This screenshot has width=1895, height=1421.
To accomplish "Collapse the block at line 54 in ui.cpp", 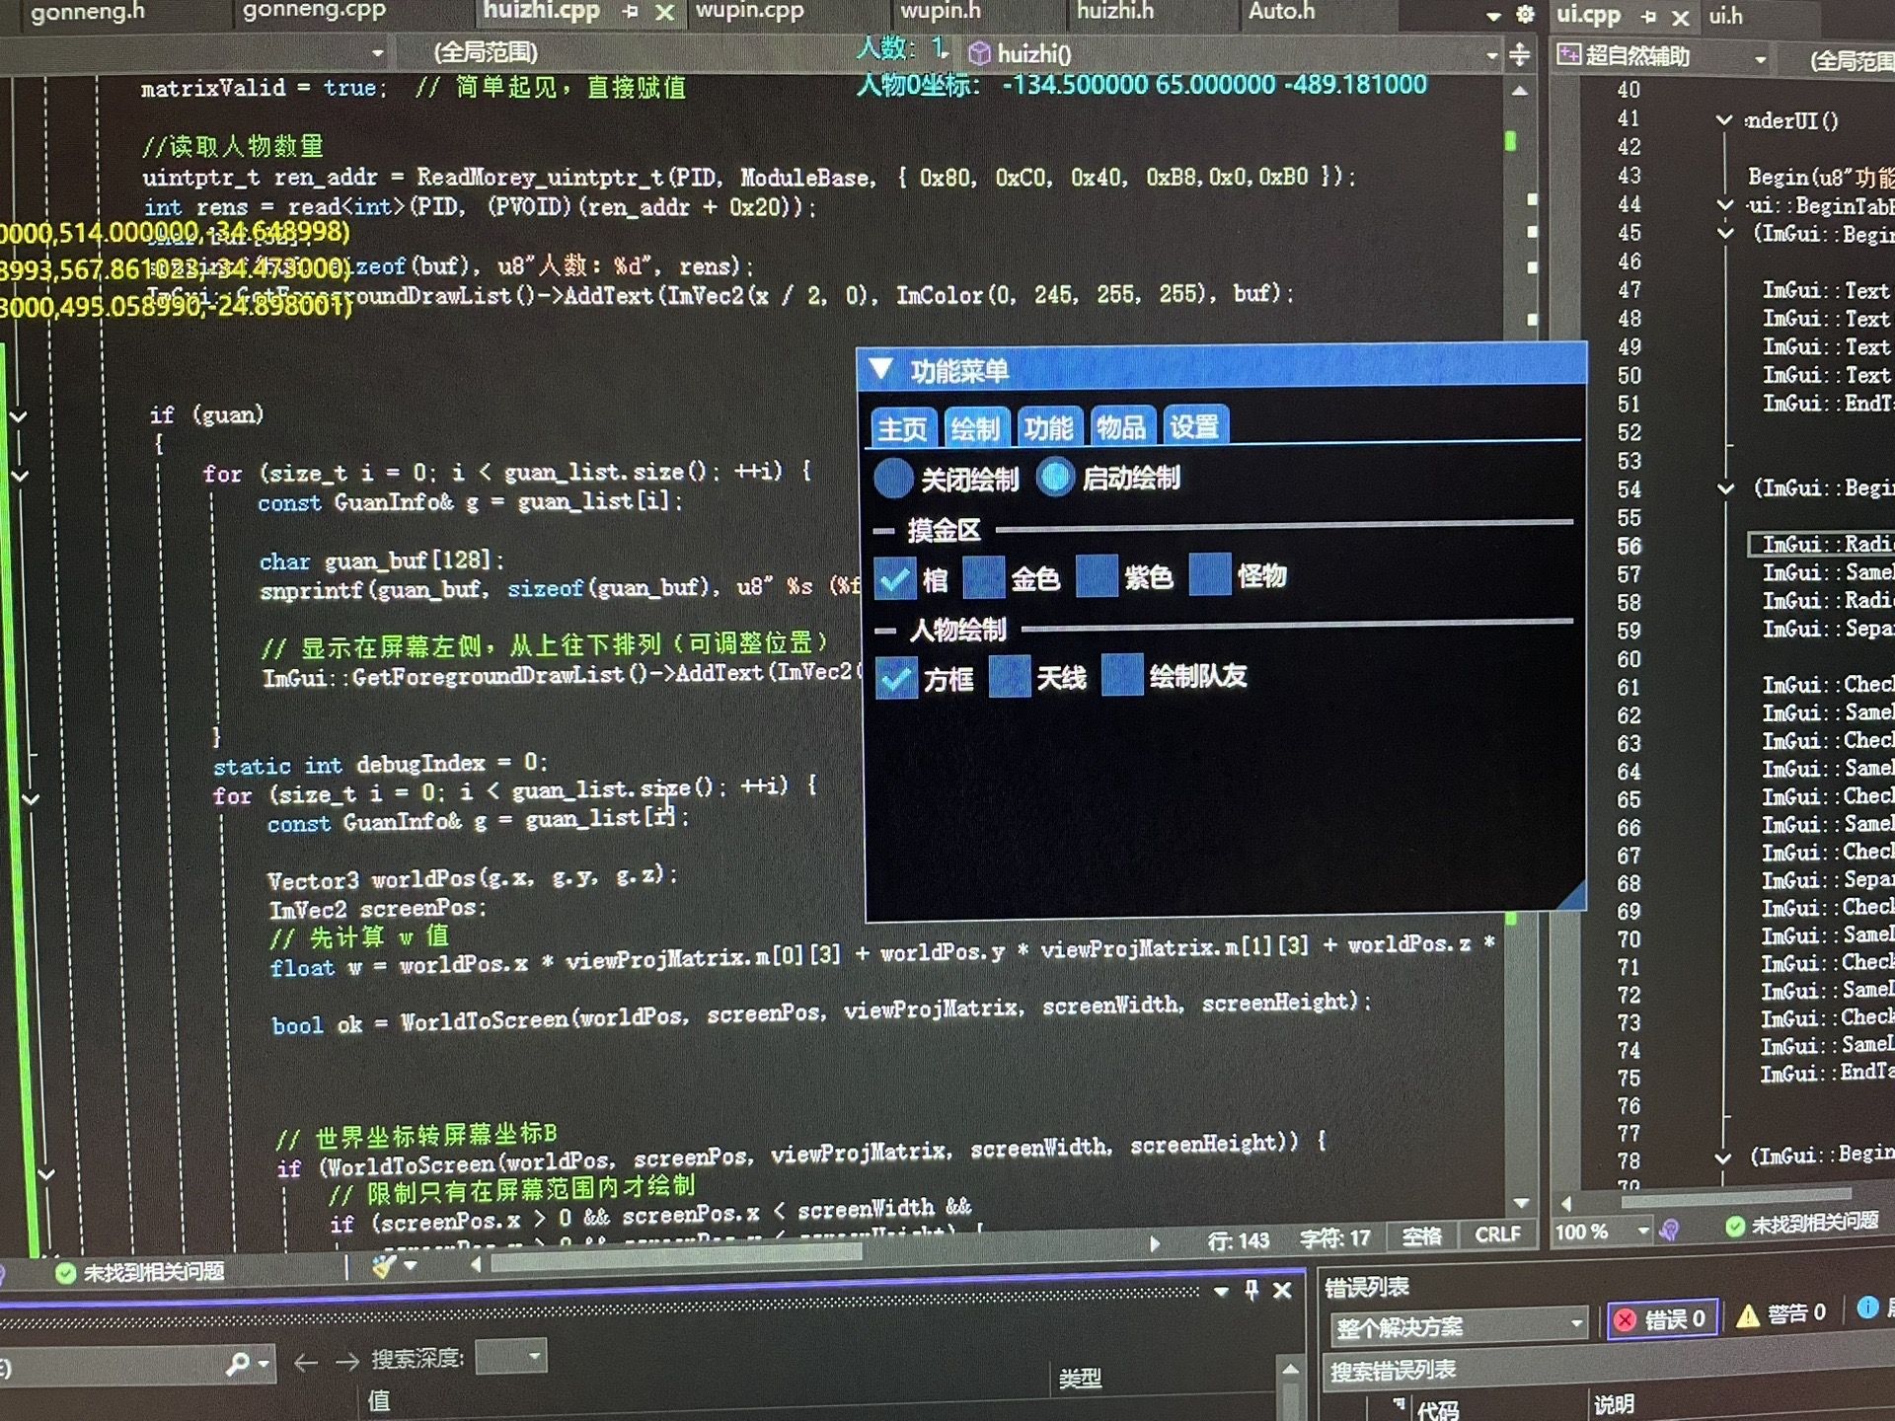I will pos(1725,488).
